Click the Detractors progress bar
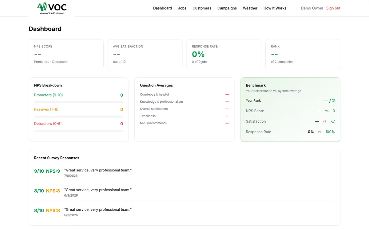The image size is (369, 230). 78,131
